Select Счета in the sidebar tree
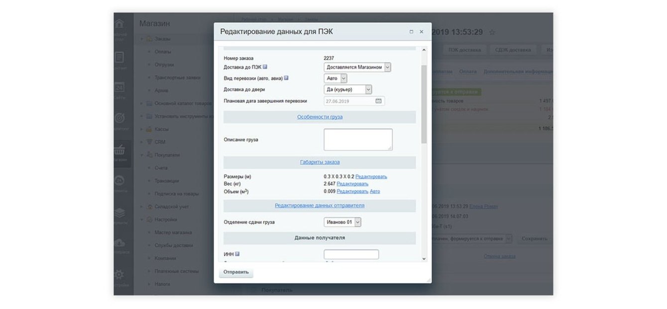This screenshot has height=309, width=667. point(161,168)
